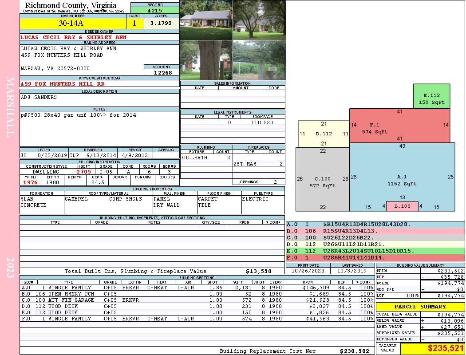Select year built 1976
This screenshot has width=466, height=355.
pos(31,182)
